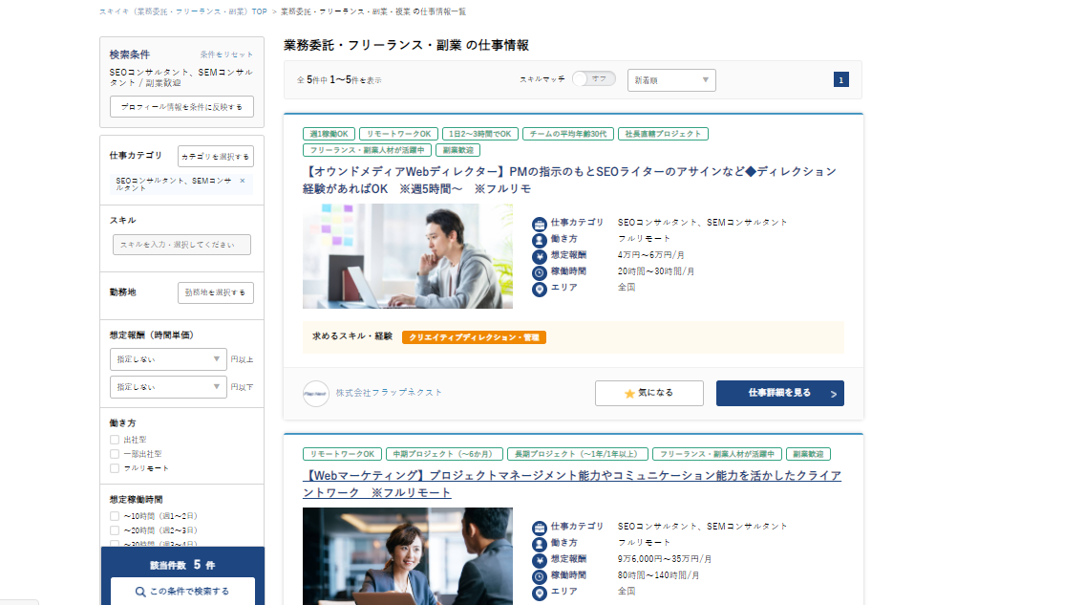The height and width of the screenshot is (605, 1084).
Task: Click 週1稼働OK tag on first card
Action: click(x=329, y=134)
